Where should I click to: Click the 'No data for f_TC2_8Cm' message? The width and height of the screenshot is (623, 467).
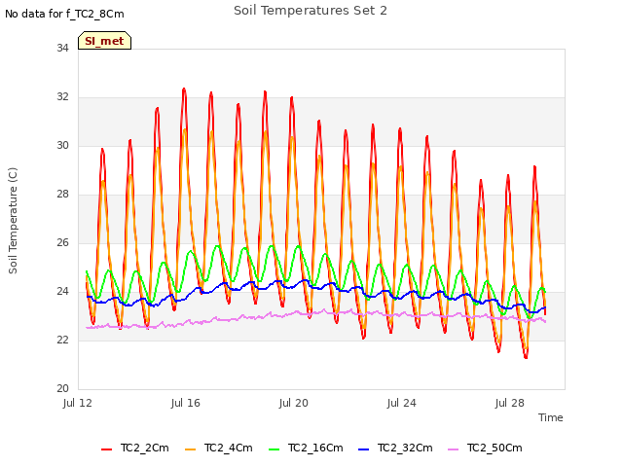pyautogui.click(x=64, y=14)
